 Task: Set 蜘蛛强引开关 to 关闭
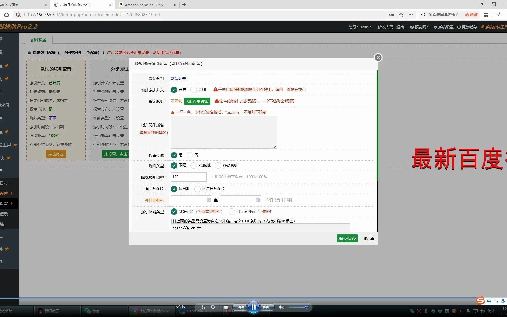(x=194, y=90)
